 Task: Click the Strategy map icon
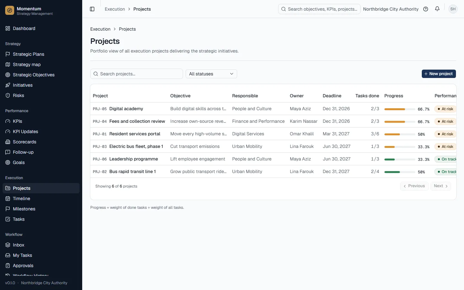8,64
